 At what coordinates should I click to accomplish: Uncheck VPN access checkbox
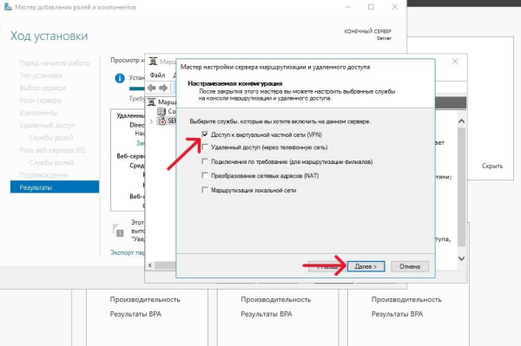pyautogui.click(x=205, y=134)
